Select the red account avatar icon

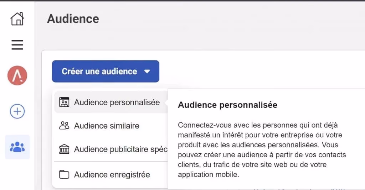(x=17, y=75)
